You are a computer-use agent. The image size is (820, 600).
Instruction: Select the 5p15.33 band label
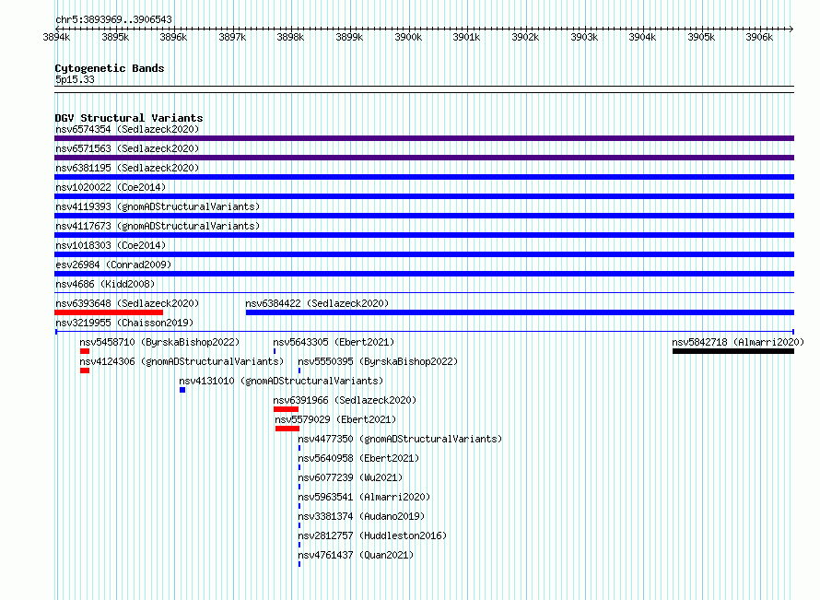[75, 79]
